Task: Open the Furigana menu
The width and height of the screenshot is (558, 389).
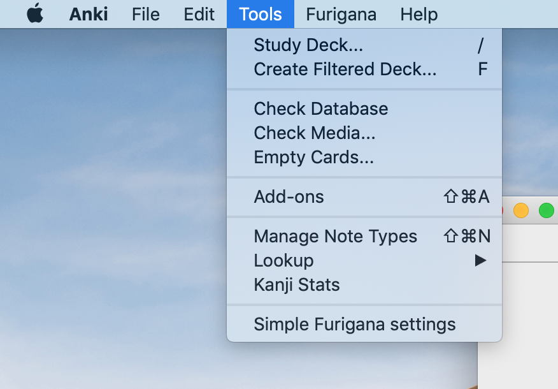Action: click(341, 14)
